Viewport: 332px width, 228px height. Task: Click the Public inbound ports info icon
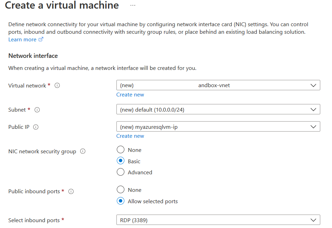point(71,191)
